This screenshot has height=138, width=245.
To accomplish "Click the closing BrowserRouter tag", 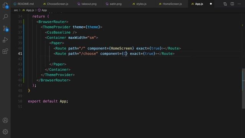I will [54, 80].
